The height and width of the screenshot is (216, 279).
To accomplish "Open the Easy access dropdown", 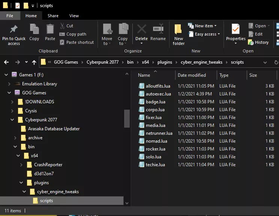I will (x=204, y=34).
